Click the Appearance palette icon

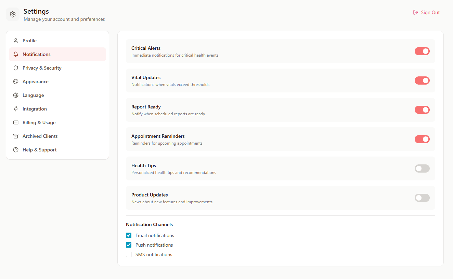pyautogui.click(x=16, y=82)
